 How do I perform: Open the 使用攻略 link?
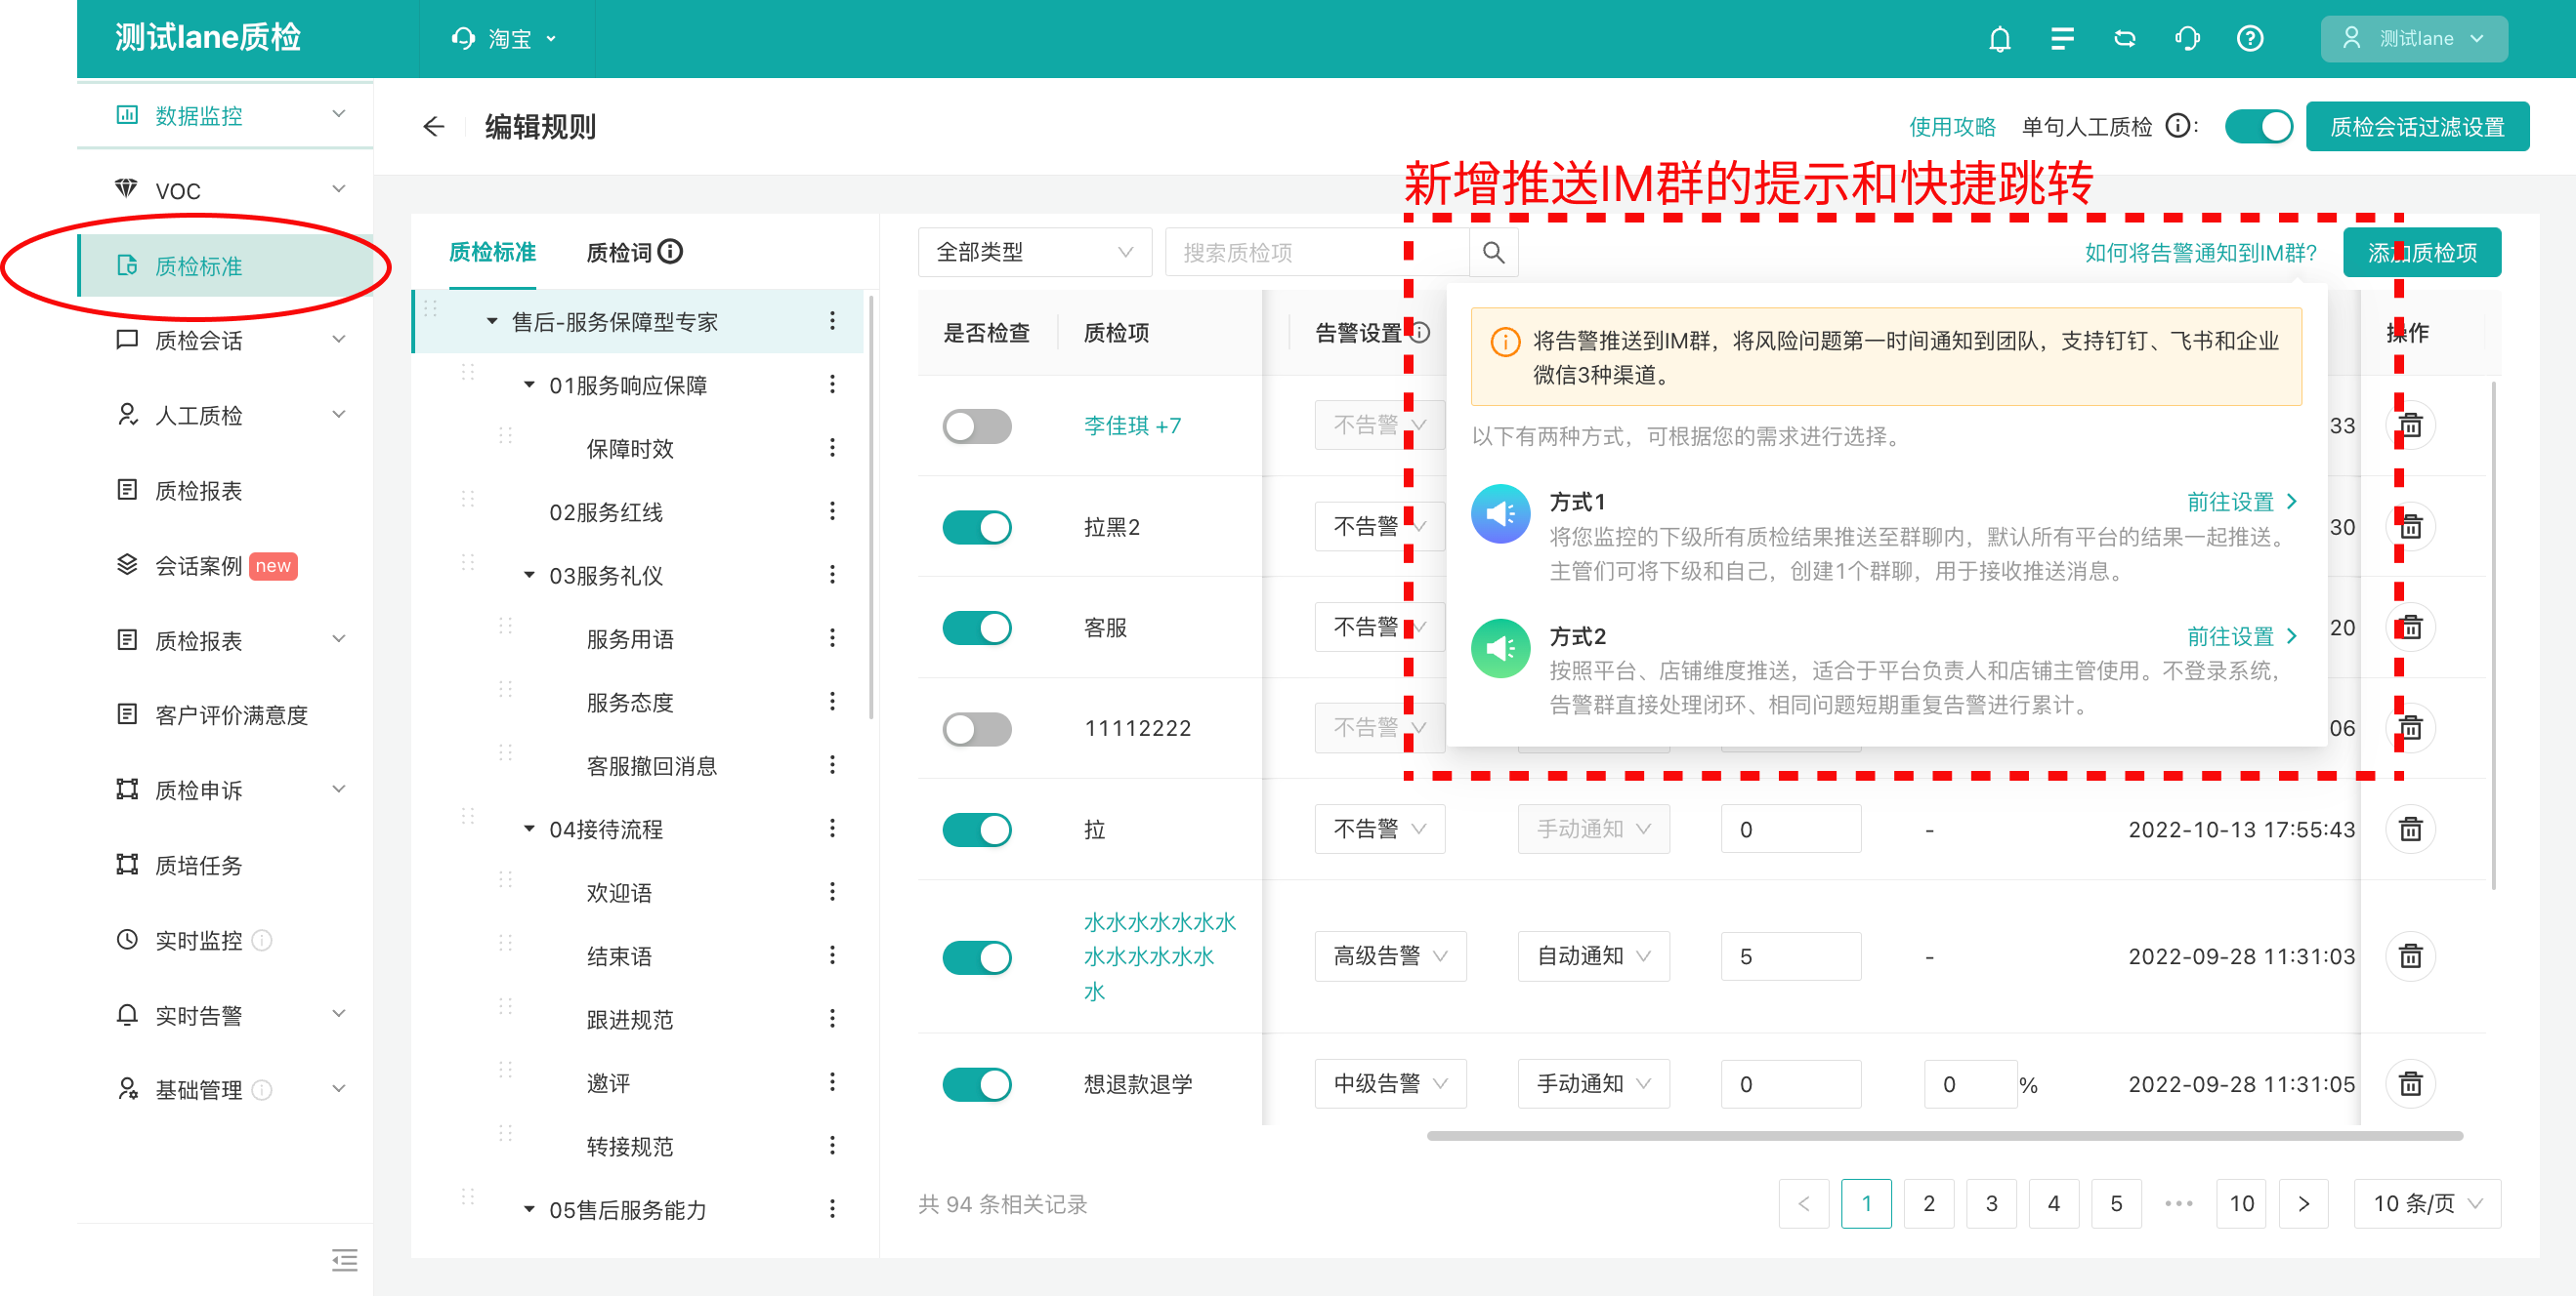tap(1951, 127)
